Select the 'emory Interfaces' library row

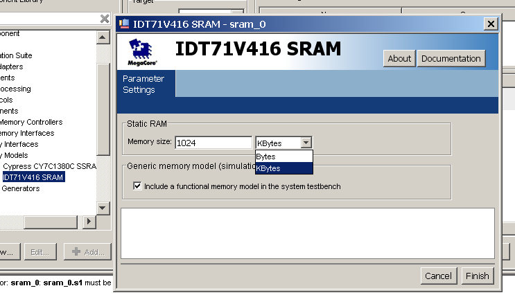tap(27, 133)
